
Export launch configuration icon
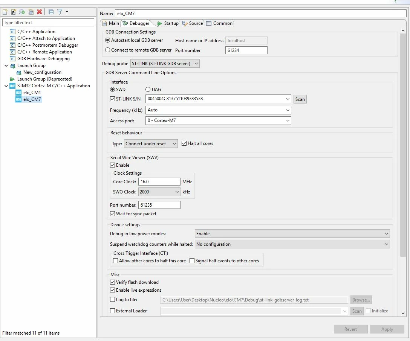(22, 12)
